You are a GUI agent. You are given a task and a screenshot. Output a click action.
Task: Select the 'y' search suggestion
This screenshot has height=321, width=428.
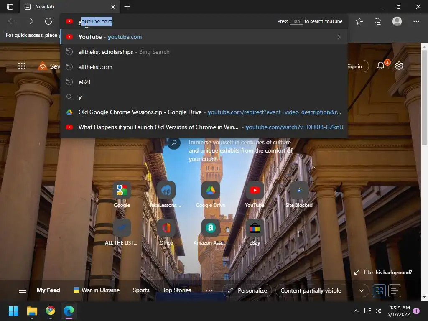click(x=204, y=97)
